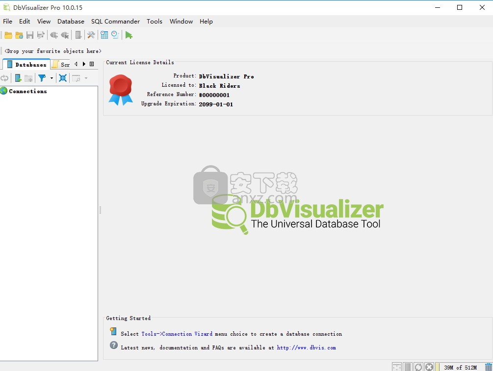
Task: Open the Window menu
Action: coord(181,22)
